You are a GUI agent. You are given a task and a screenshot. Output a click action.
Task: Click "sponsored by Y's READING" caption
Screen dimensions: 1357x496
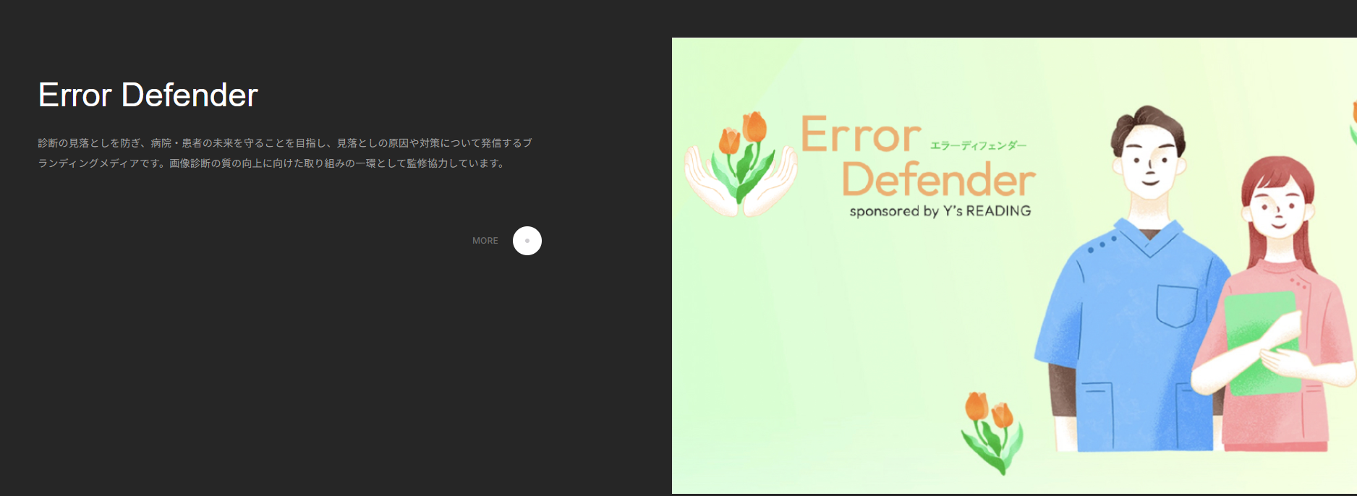[x=940, y=211]
